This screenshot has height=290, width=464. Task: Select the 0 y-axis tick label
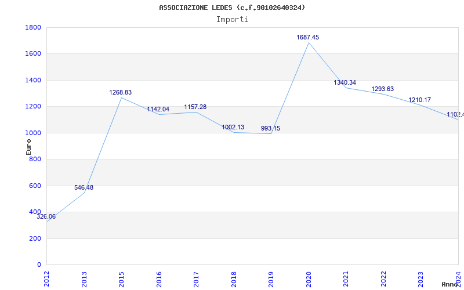pyautogui.click(x=39, y=265)
